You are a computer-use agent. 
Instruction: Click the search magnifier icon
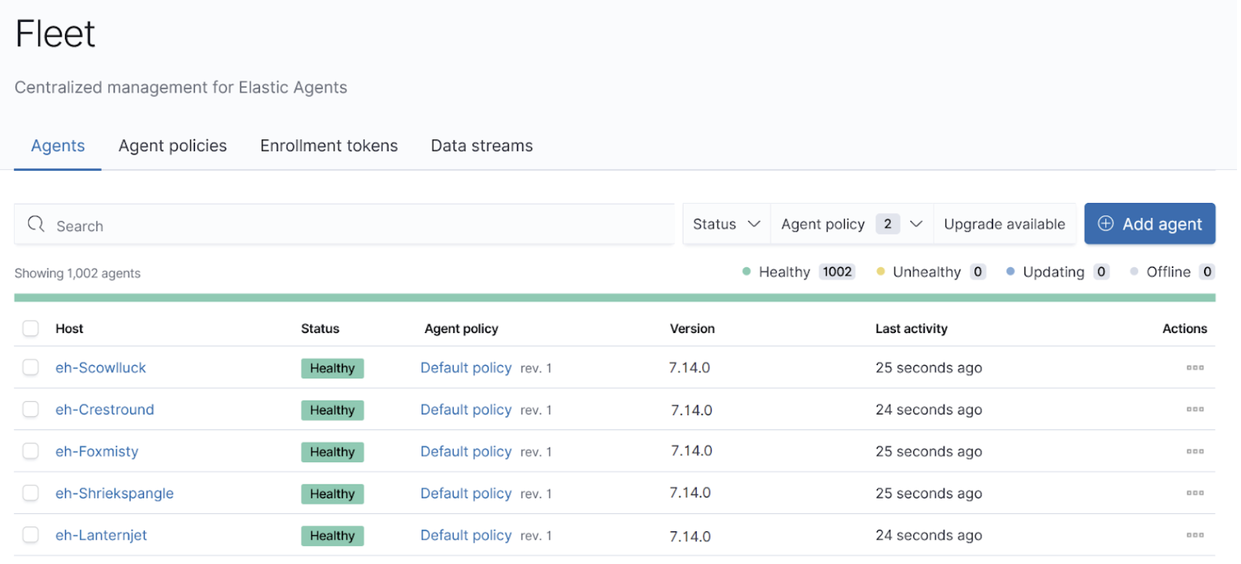pos(36,224)
